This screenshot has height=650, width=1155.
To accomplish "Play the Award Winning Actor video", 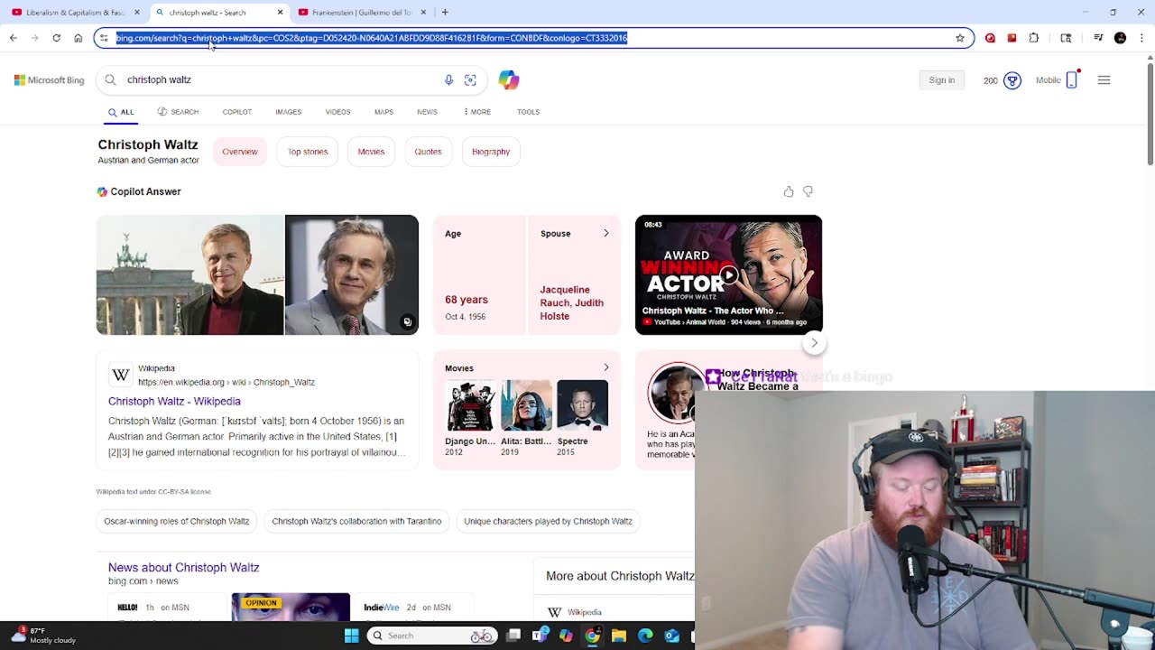I will [728, 274].
